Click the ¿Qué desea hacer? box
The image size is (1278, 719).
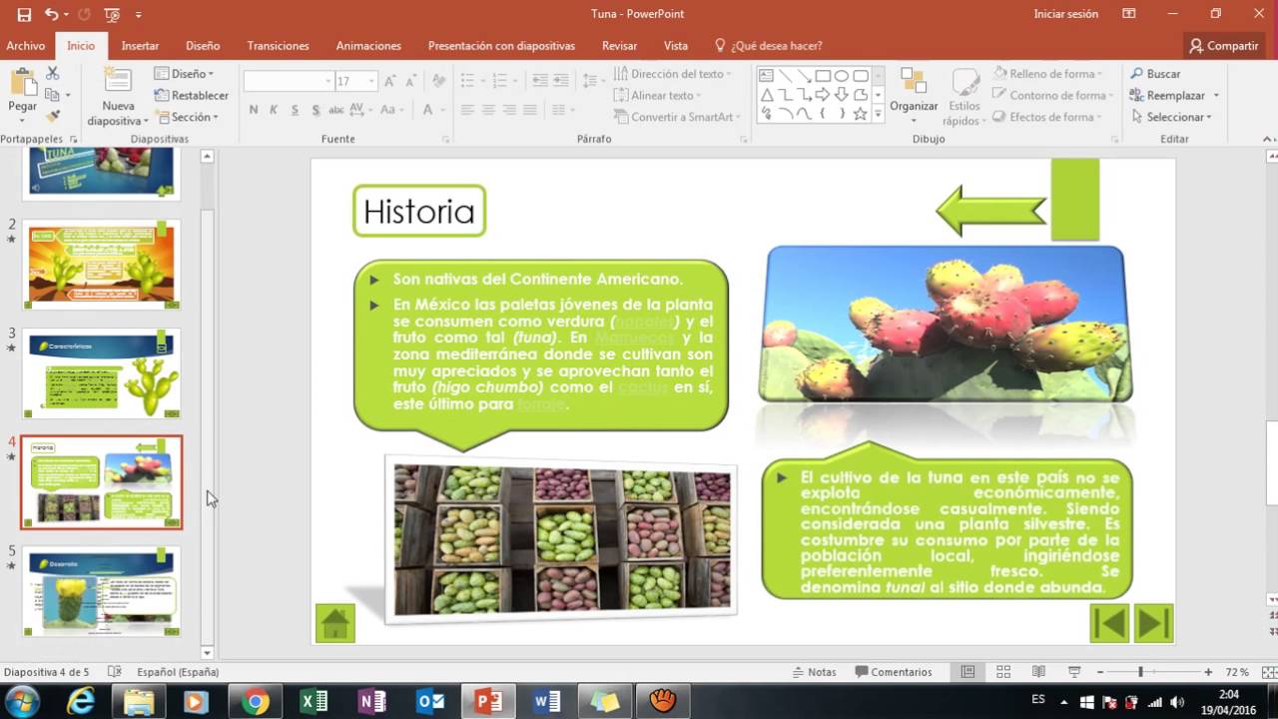[769, 46]
